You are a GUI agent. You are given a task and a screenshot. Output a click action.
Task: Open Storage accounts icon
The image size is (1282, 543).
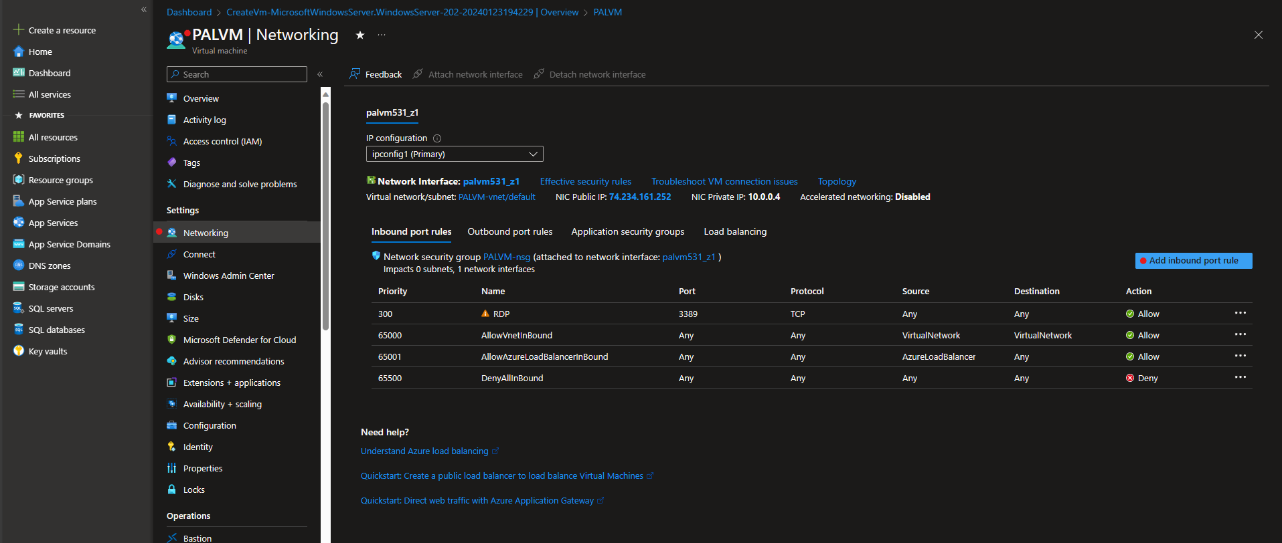pos(19,287)
